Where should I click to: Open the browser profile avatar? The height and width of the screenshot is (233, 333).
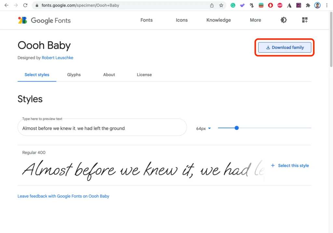tap(317, 5)
